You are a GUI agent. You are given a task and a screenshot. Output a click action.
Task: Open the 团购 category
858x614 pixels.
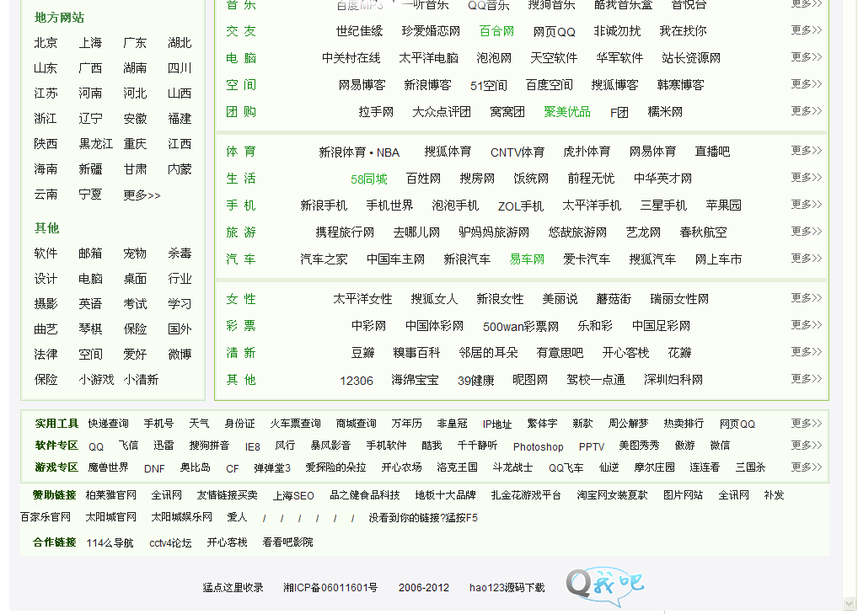(x=241, y=111)
